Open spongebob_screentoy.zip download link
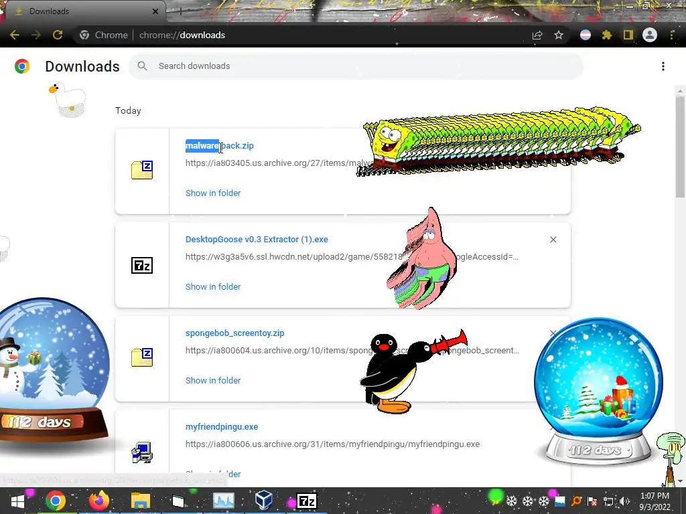The width and height of the screenshot is (686, 514). pos(235,333)
